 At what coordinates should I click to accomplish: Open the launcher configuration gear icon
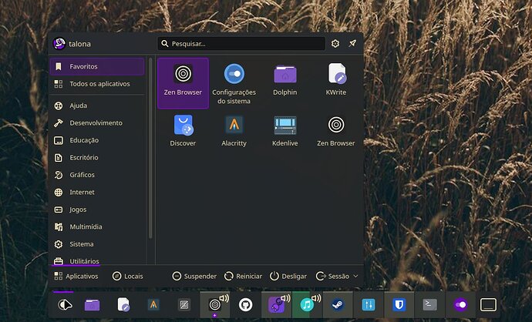335,44
